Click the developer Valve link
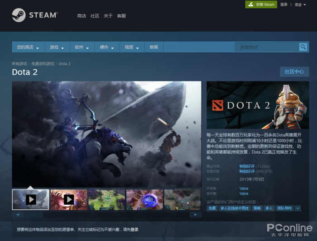Screen dimensions: 317x241 point(244,189)
